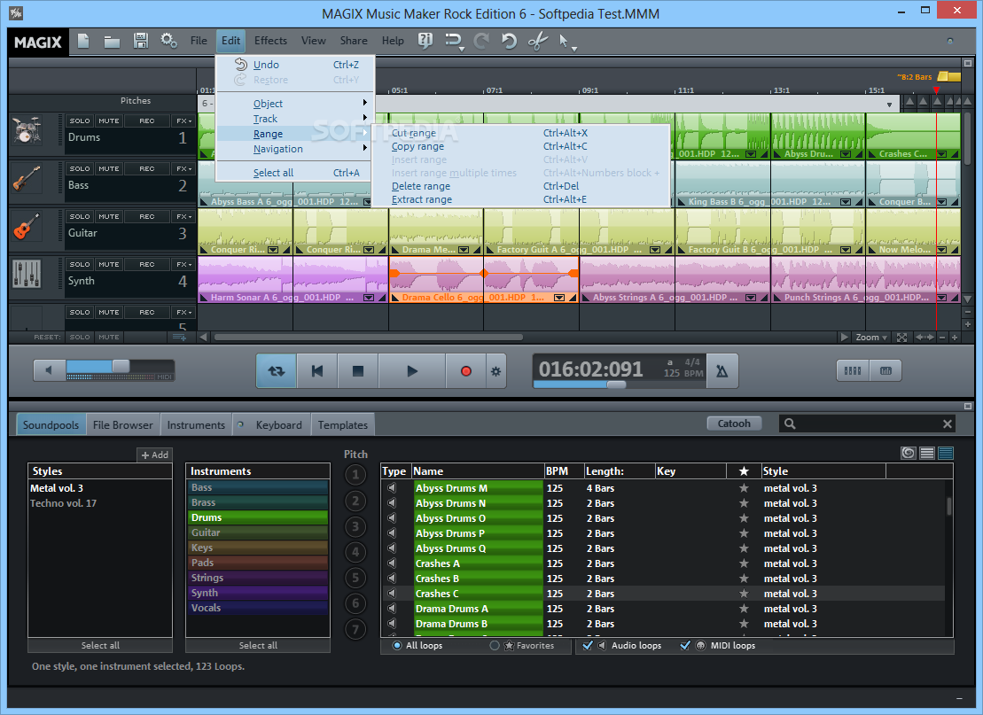Switch to detailed list view icon
The width and height of the screenshot is (983, 715).
pyautogui.click(x=946, y=453)
